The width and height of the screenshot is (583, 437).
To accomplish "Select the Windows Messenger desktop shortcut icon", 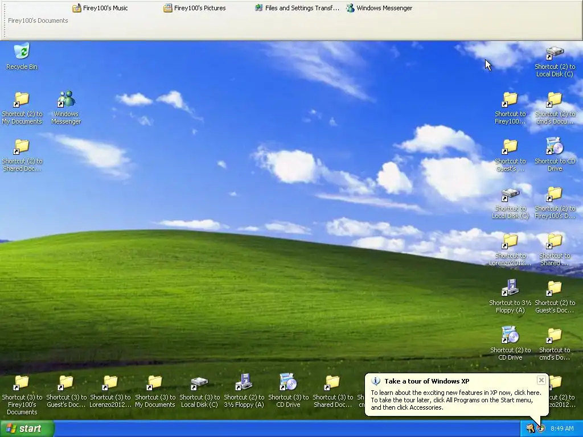I will tap(66, 108).
